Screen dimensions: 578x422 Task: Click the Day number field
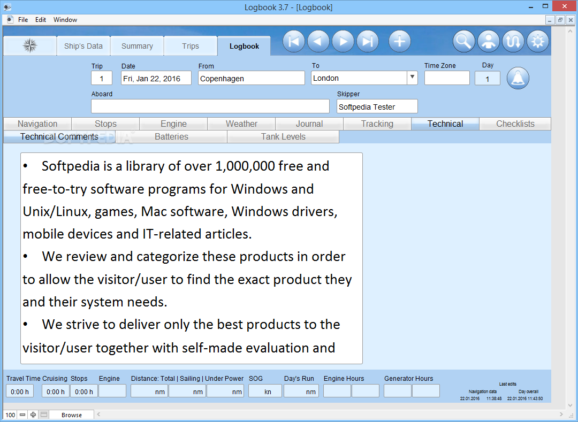[488, 79]
